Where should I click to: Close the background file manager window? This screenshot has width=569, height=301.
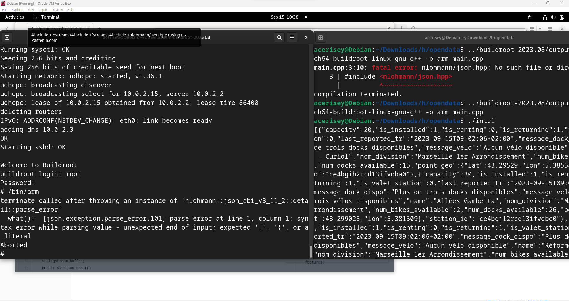tap(562, 28)
